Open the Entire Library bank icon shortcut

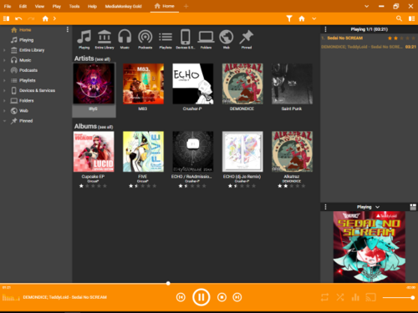click(x=104, y=37)
